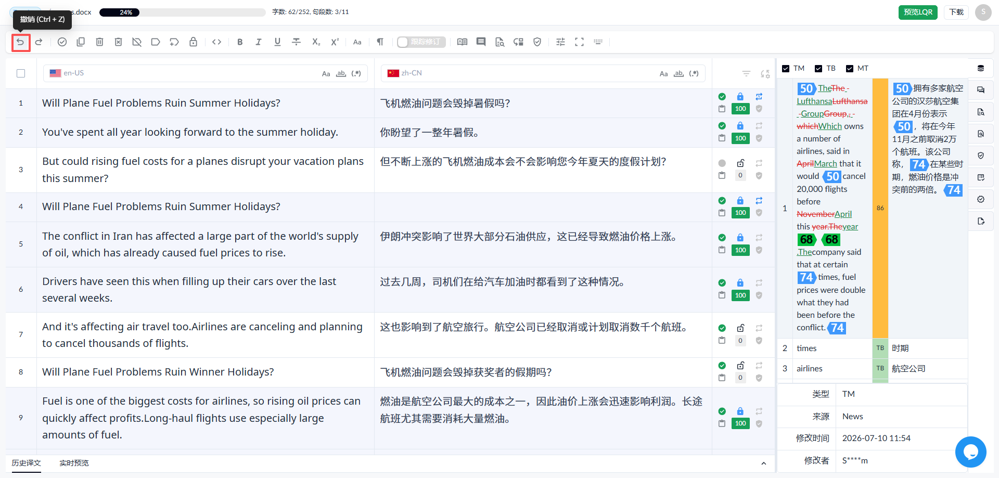The image size is (999, 478).
Task: Tick the select-all segments checkbox
Action: tap(21, 73)
